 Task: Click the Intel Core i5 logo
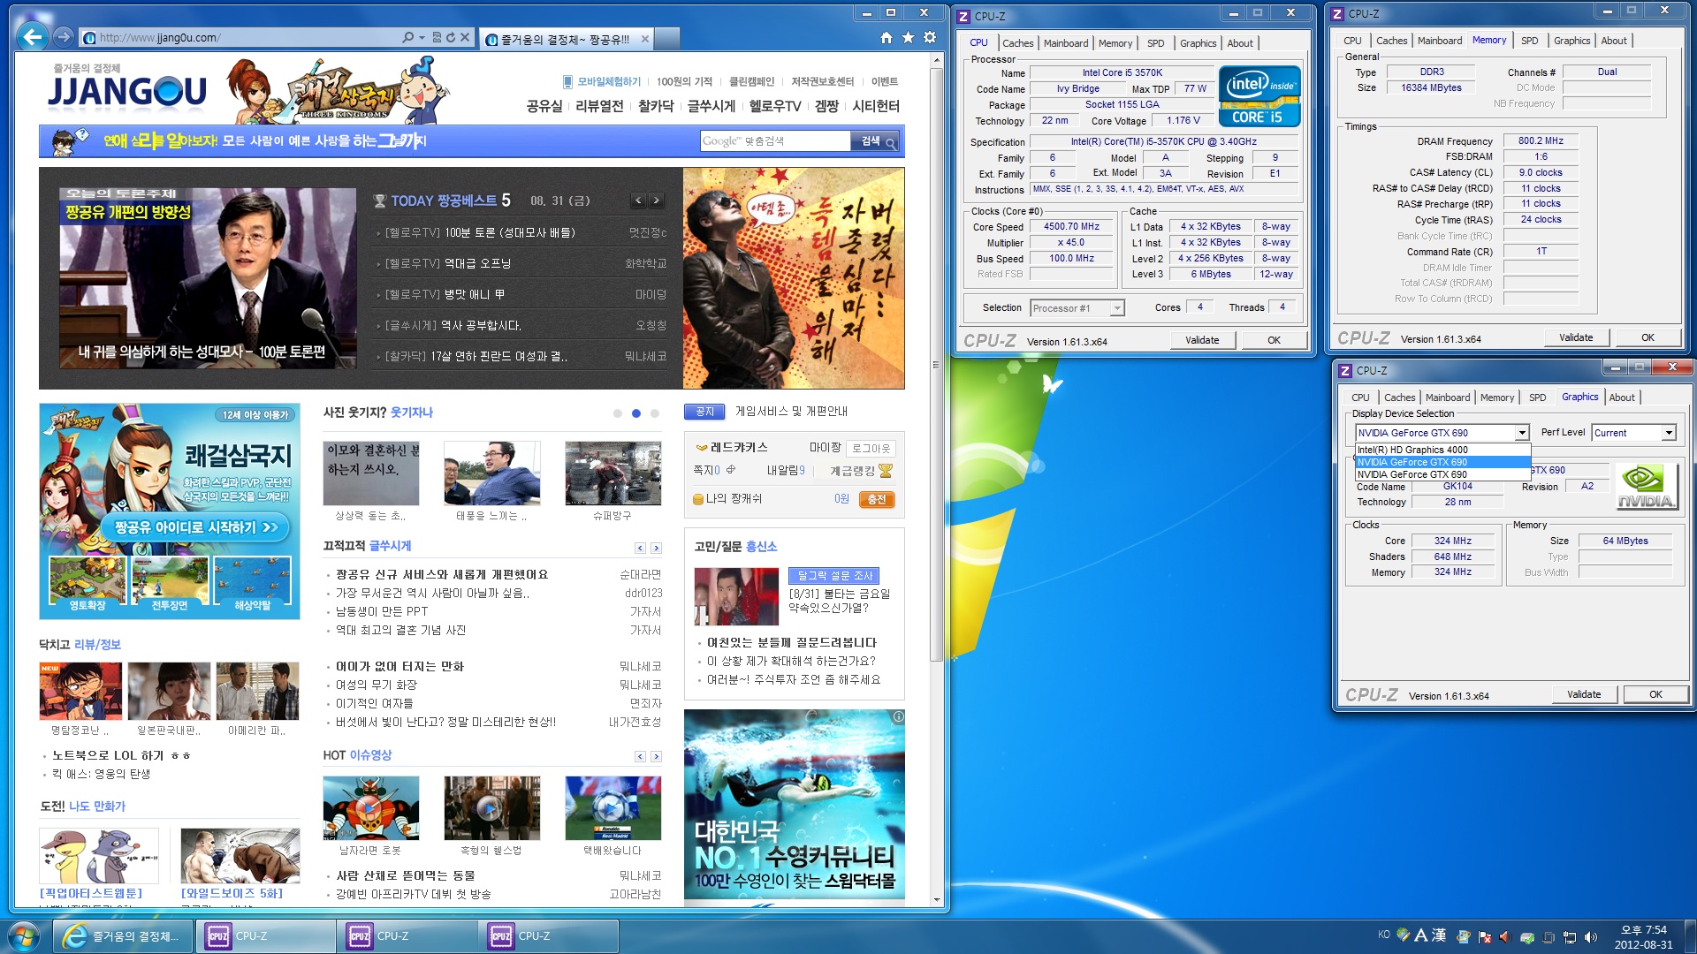click(1259, 96)
